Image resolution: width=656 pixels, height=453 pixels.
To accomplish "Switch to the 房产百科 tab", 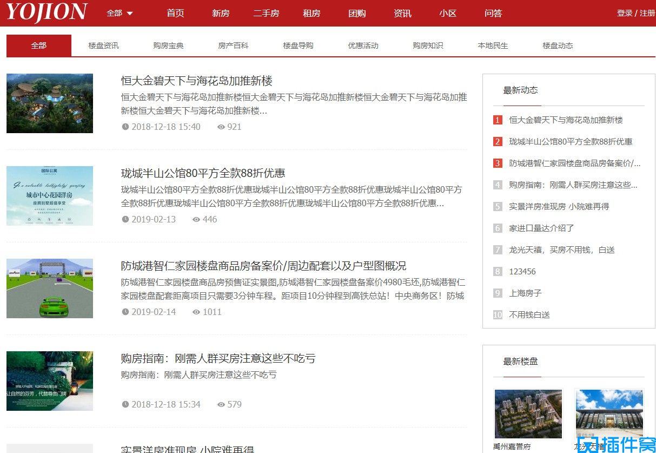I will pos(234,45).
